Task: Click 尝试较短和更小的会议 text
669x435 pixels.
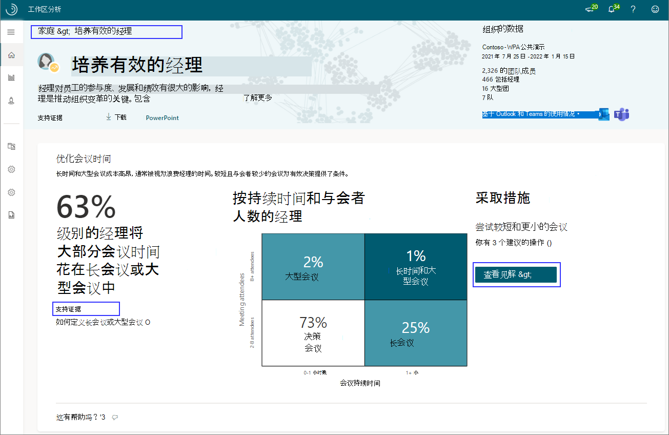Action: (x=521, y=227)
